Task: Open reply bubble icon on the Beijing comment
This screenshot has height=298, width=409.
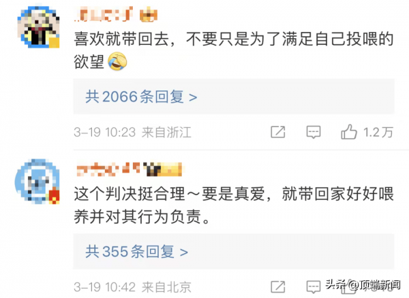Action: coord(314,287)
